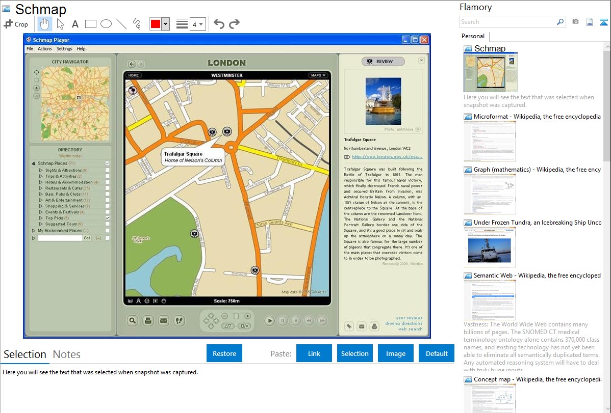Expand the Art & Entertainment category arrow
This screenshot has width=611, height=413.
(40, 200)
